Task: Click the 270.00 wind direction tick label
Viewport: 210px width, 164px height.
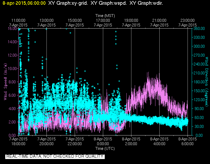Action: (199, 55)
